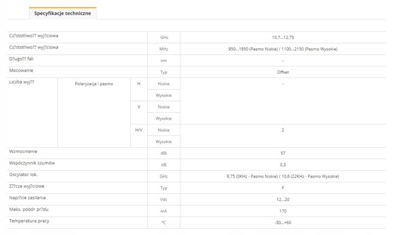This screenshot has height=235, width=393.
Task: Click the Oscylator lok. row label
Action: (x=24, y=175)
